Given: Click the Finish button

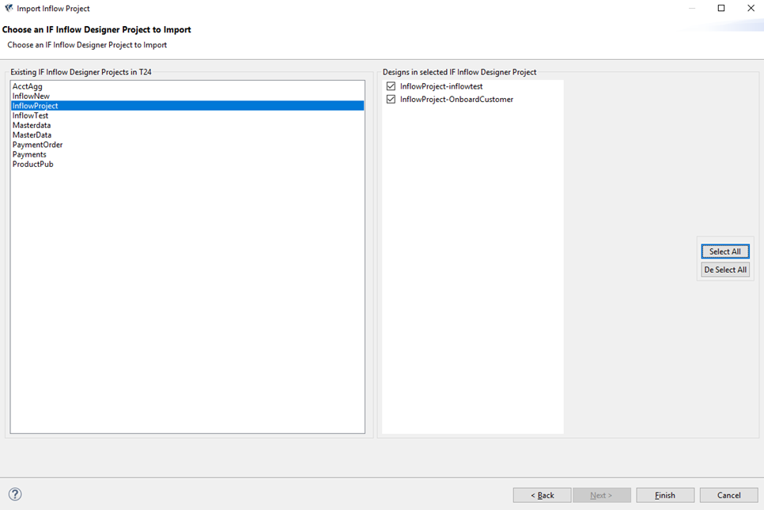Looking at the screenshot, I should coord(665,495).
